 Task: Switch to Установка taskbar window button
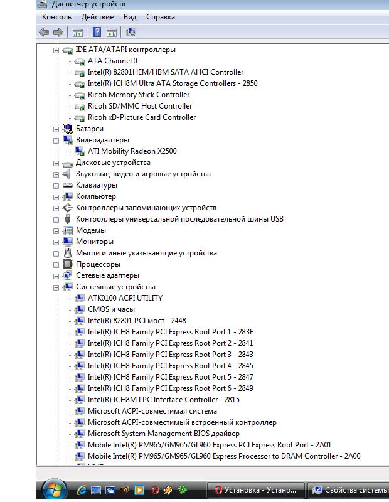click(x=255, y=490)
